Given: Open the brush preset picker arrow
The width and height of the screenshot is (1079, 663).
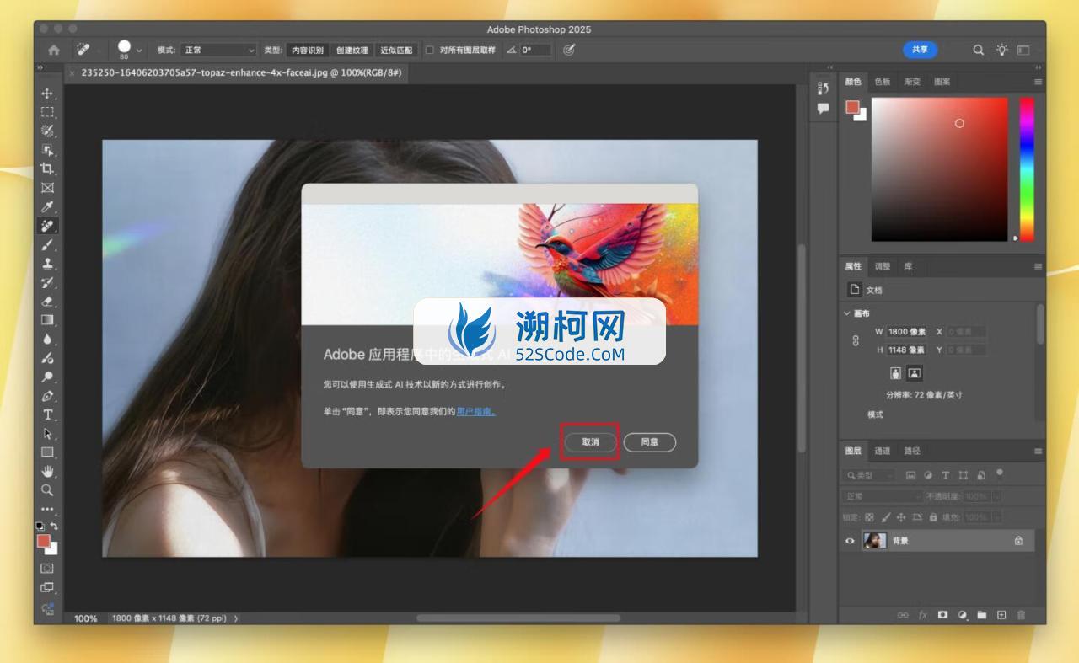Looking at the screenshot, I should [139, 50].
